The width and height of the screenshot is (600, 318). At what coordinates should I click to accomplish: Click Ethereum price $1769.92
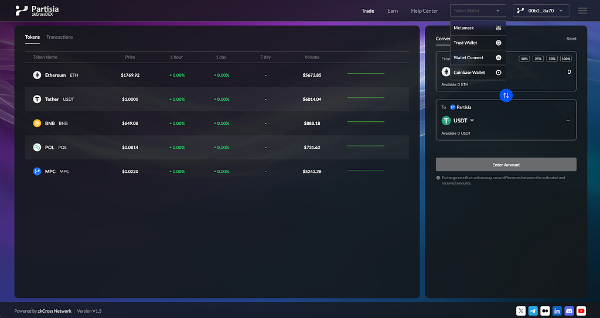[130, 75]
